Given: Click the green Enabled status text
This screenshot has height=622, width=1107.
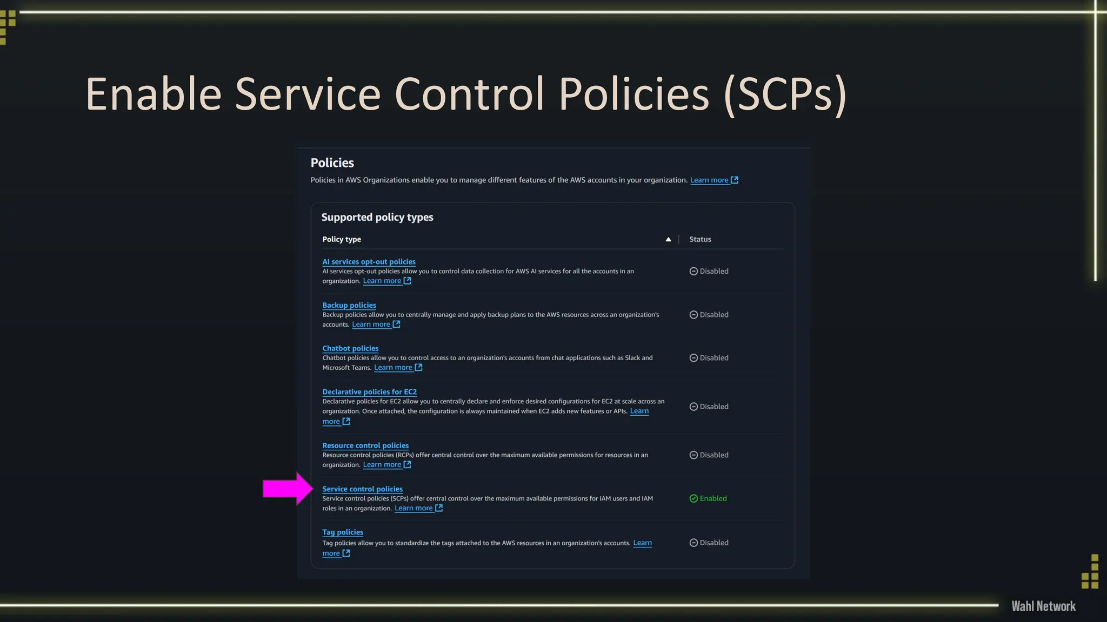Looking at the screenshot, I should click(x=713, y=498).
